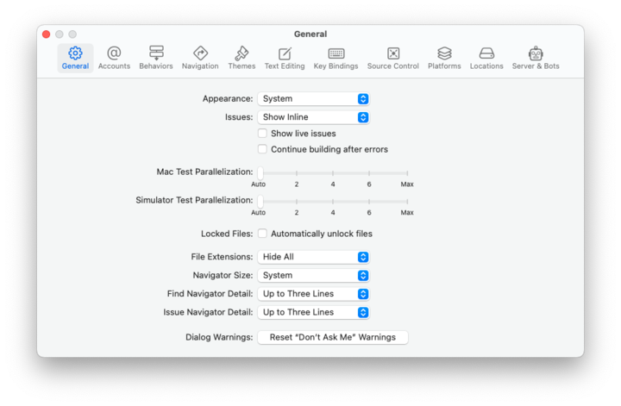621x406 pixels.
Task: Open the File Extensions dropdown
Action: 313,257
